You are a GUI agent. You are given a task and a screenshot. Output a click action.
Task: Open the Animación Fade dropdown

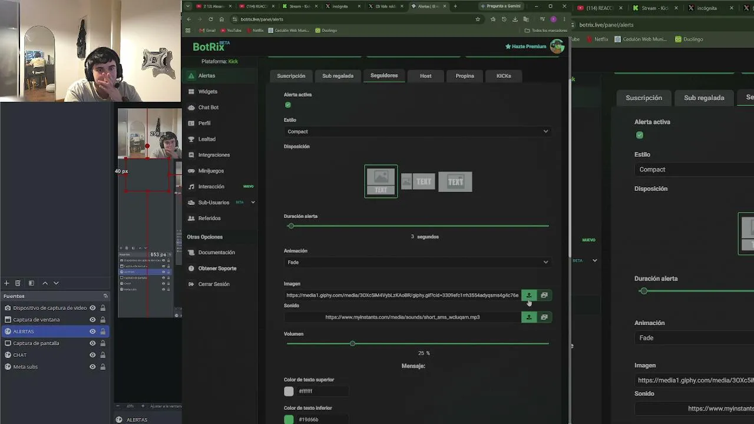(417, 262)
